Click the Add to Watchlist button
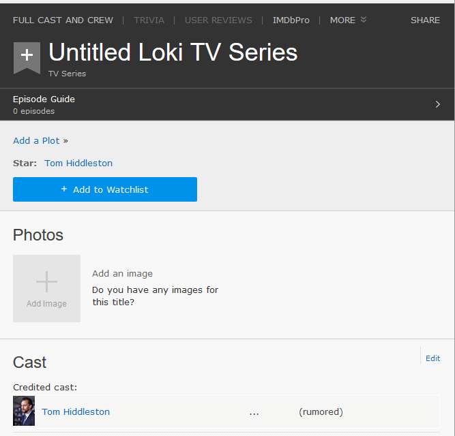Image resolution: width=455 pixels, height=436 pixels. [x=105, y=189]
